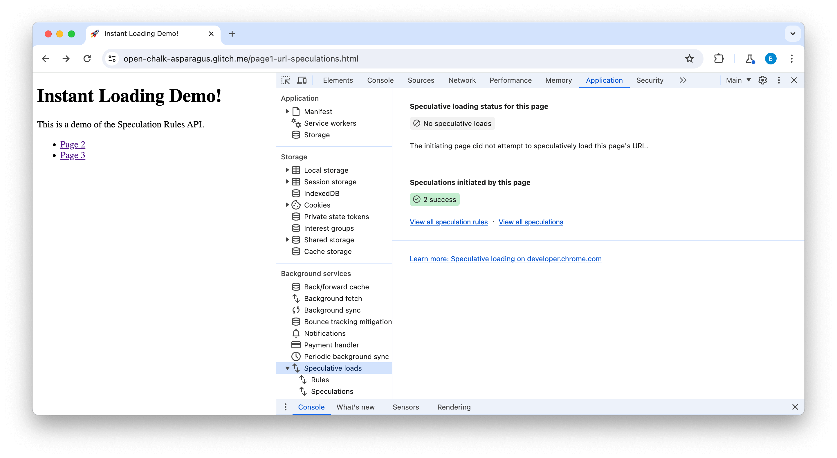Select the Application tab in DevTools
837x458 pixels.
coord(604,80)
